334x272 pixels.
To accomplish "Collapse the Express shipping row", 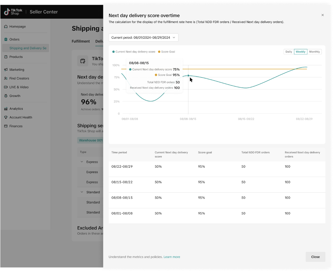I will pos(82,162).
